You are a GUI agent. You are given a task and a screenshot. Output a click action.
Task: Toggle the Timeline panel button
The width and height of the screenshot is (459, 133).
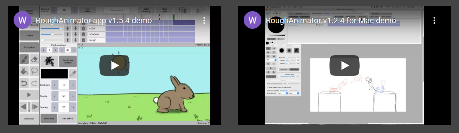click(x=29, y=36)
